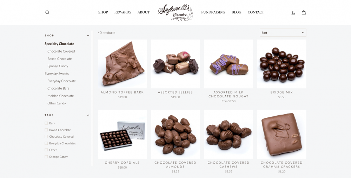Toggle the Everyday Chocolates tag checkbox
Viewport: 351px width, 178px height.
tap(46, 143)
